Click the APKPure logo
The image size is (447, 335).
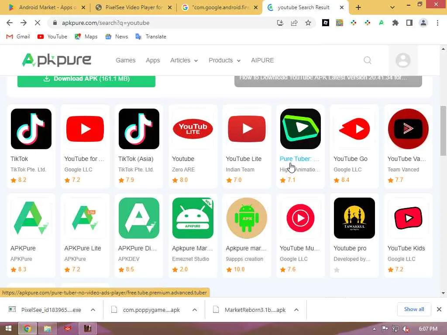click(56, 60)
